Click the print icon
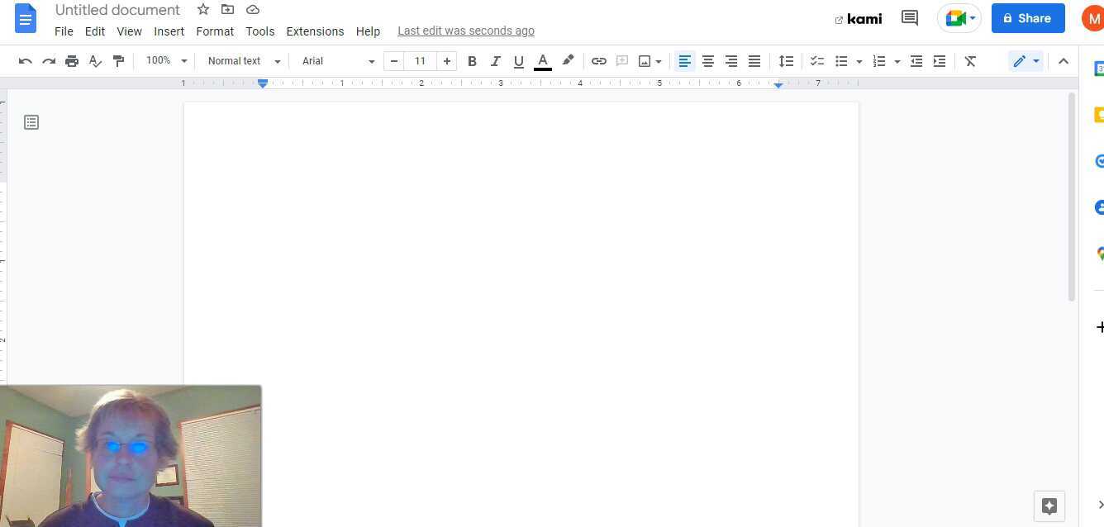 pyautogui.click(x=72, y=61)
